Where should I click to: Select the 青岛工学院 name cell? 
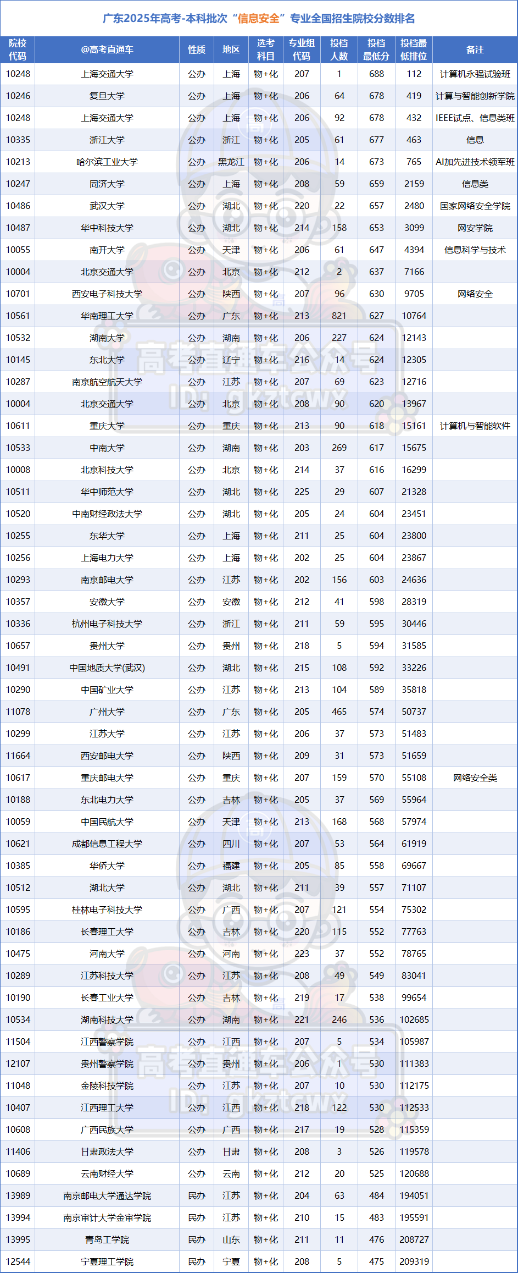(x=107, y=1239)
